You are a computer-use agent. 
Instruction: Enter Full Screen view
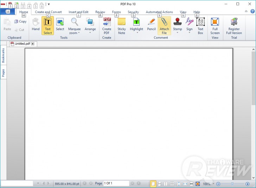tap(215, 26)
